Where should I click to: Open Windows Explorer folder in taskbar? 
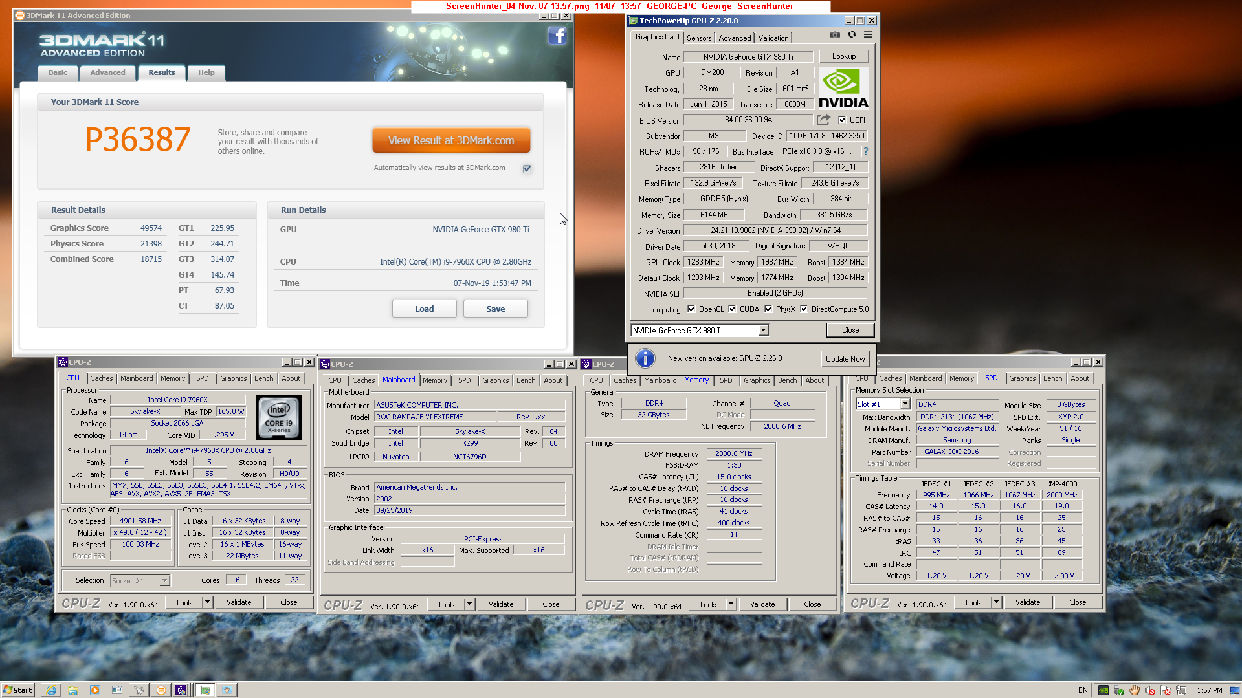73,690
